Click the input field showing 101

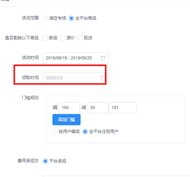click(x=123, y=108)
